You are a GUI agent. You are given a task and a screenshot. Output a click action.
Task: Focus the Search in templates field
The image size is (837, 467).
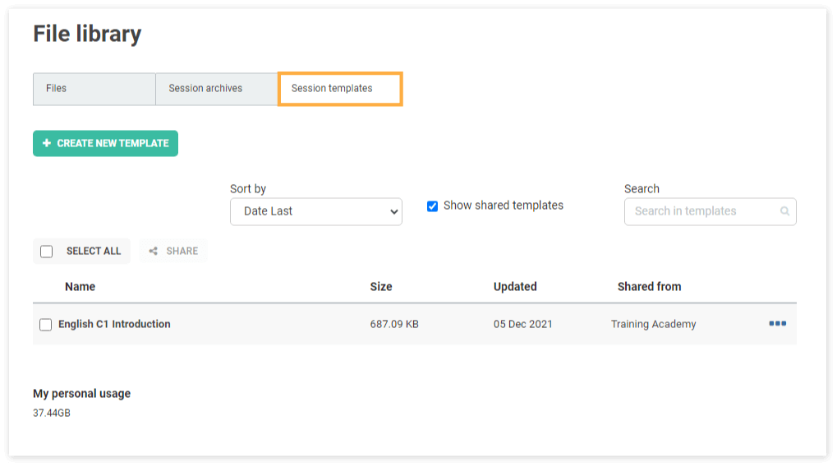pyautogui.click(x=710, y=211)
